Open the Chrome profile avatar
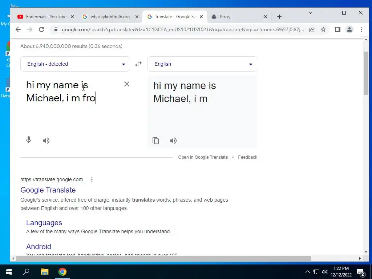This screenshot has height=279, width=372. [349, 29]
